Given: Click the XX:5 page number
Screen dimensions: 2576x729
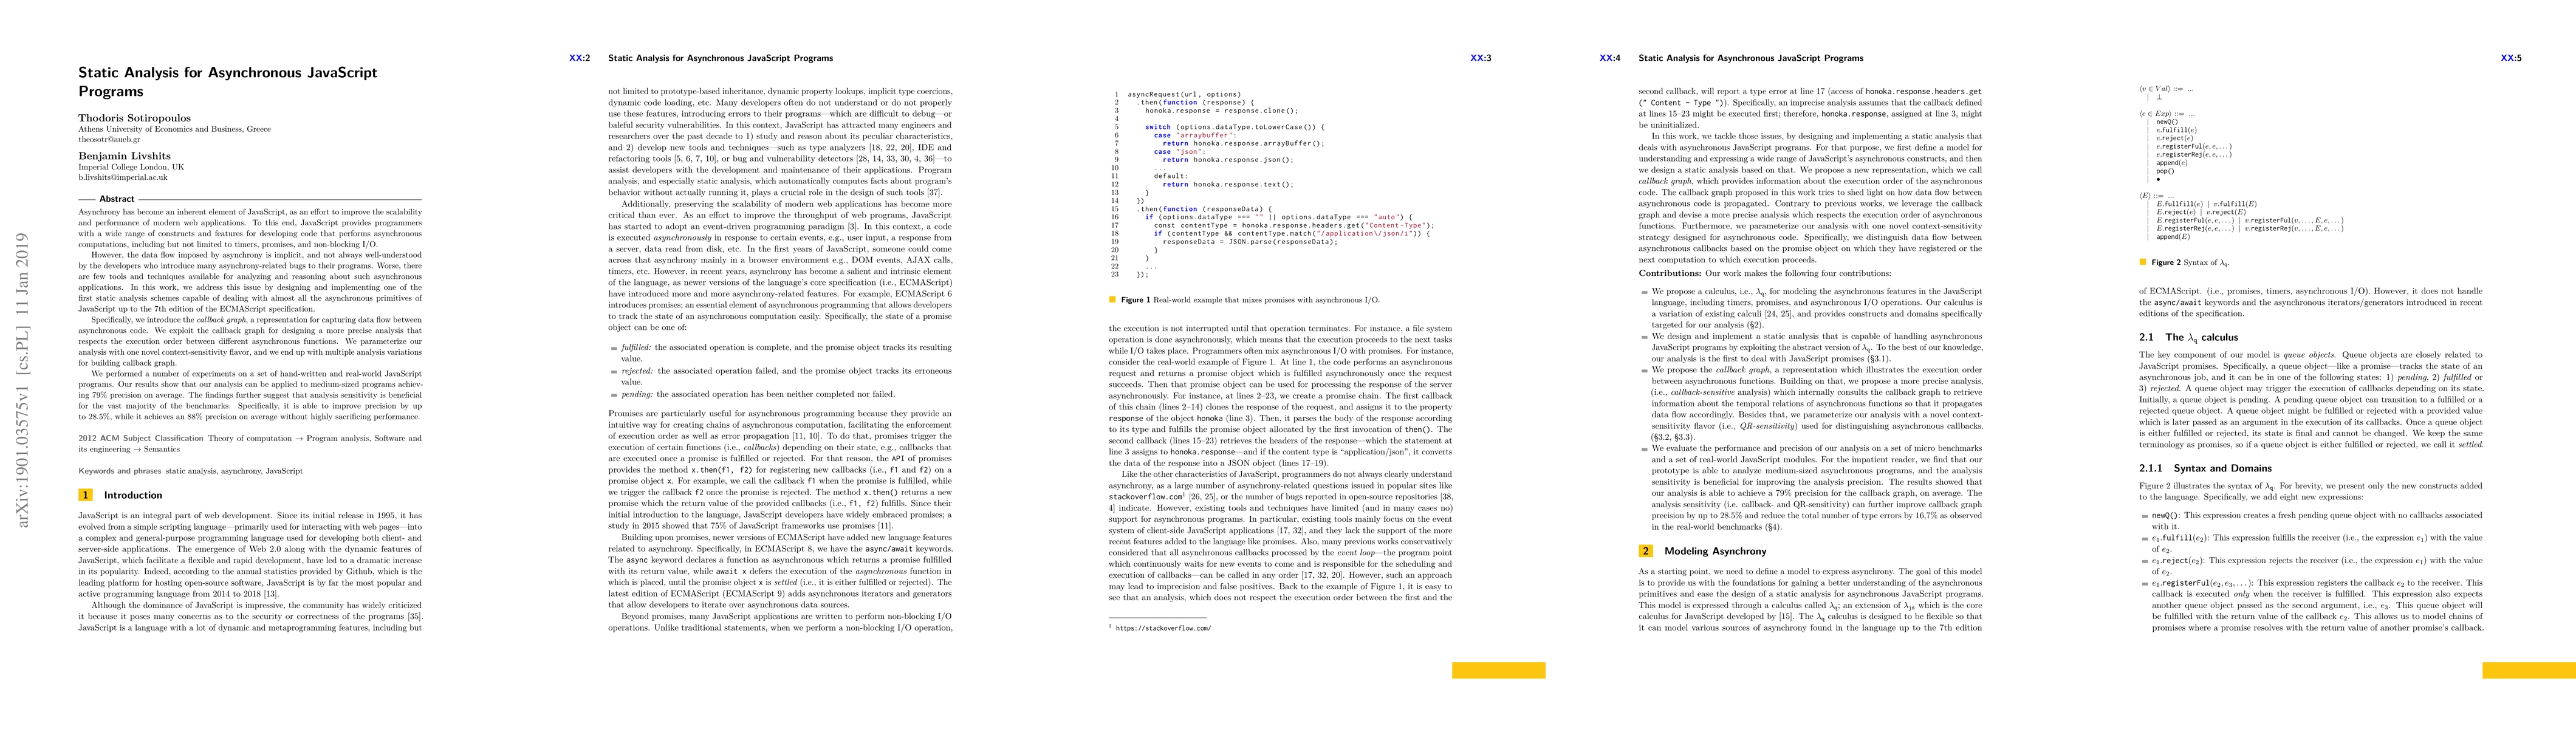Looking at the screenshot, I should click(2511, 58).
